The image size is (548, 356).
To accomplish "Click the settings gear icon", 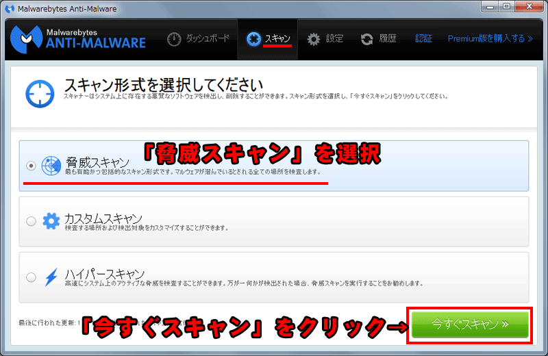I will coord(314,39).
